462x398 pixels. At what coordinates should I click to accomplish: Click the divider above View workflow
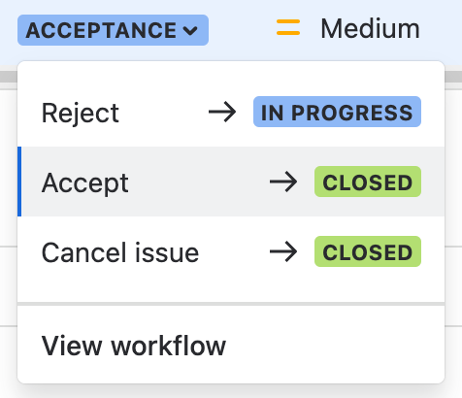click(231, 304)
